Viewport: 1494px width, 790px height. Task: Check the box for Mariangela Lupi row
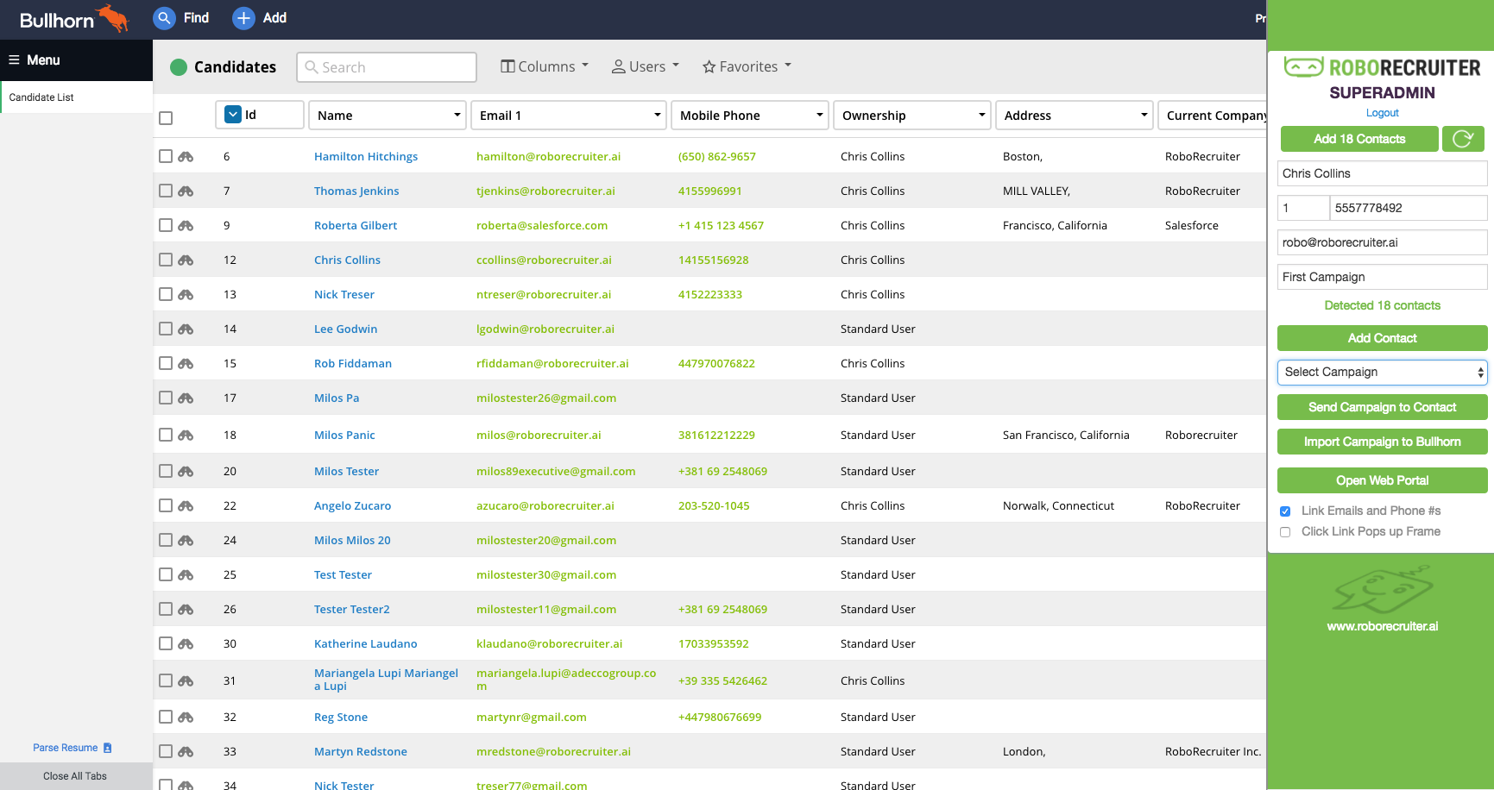pyautogui.click(x=166, y=680)
